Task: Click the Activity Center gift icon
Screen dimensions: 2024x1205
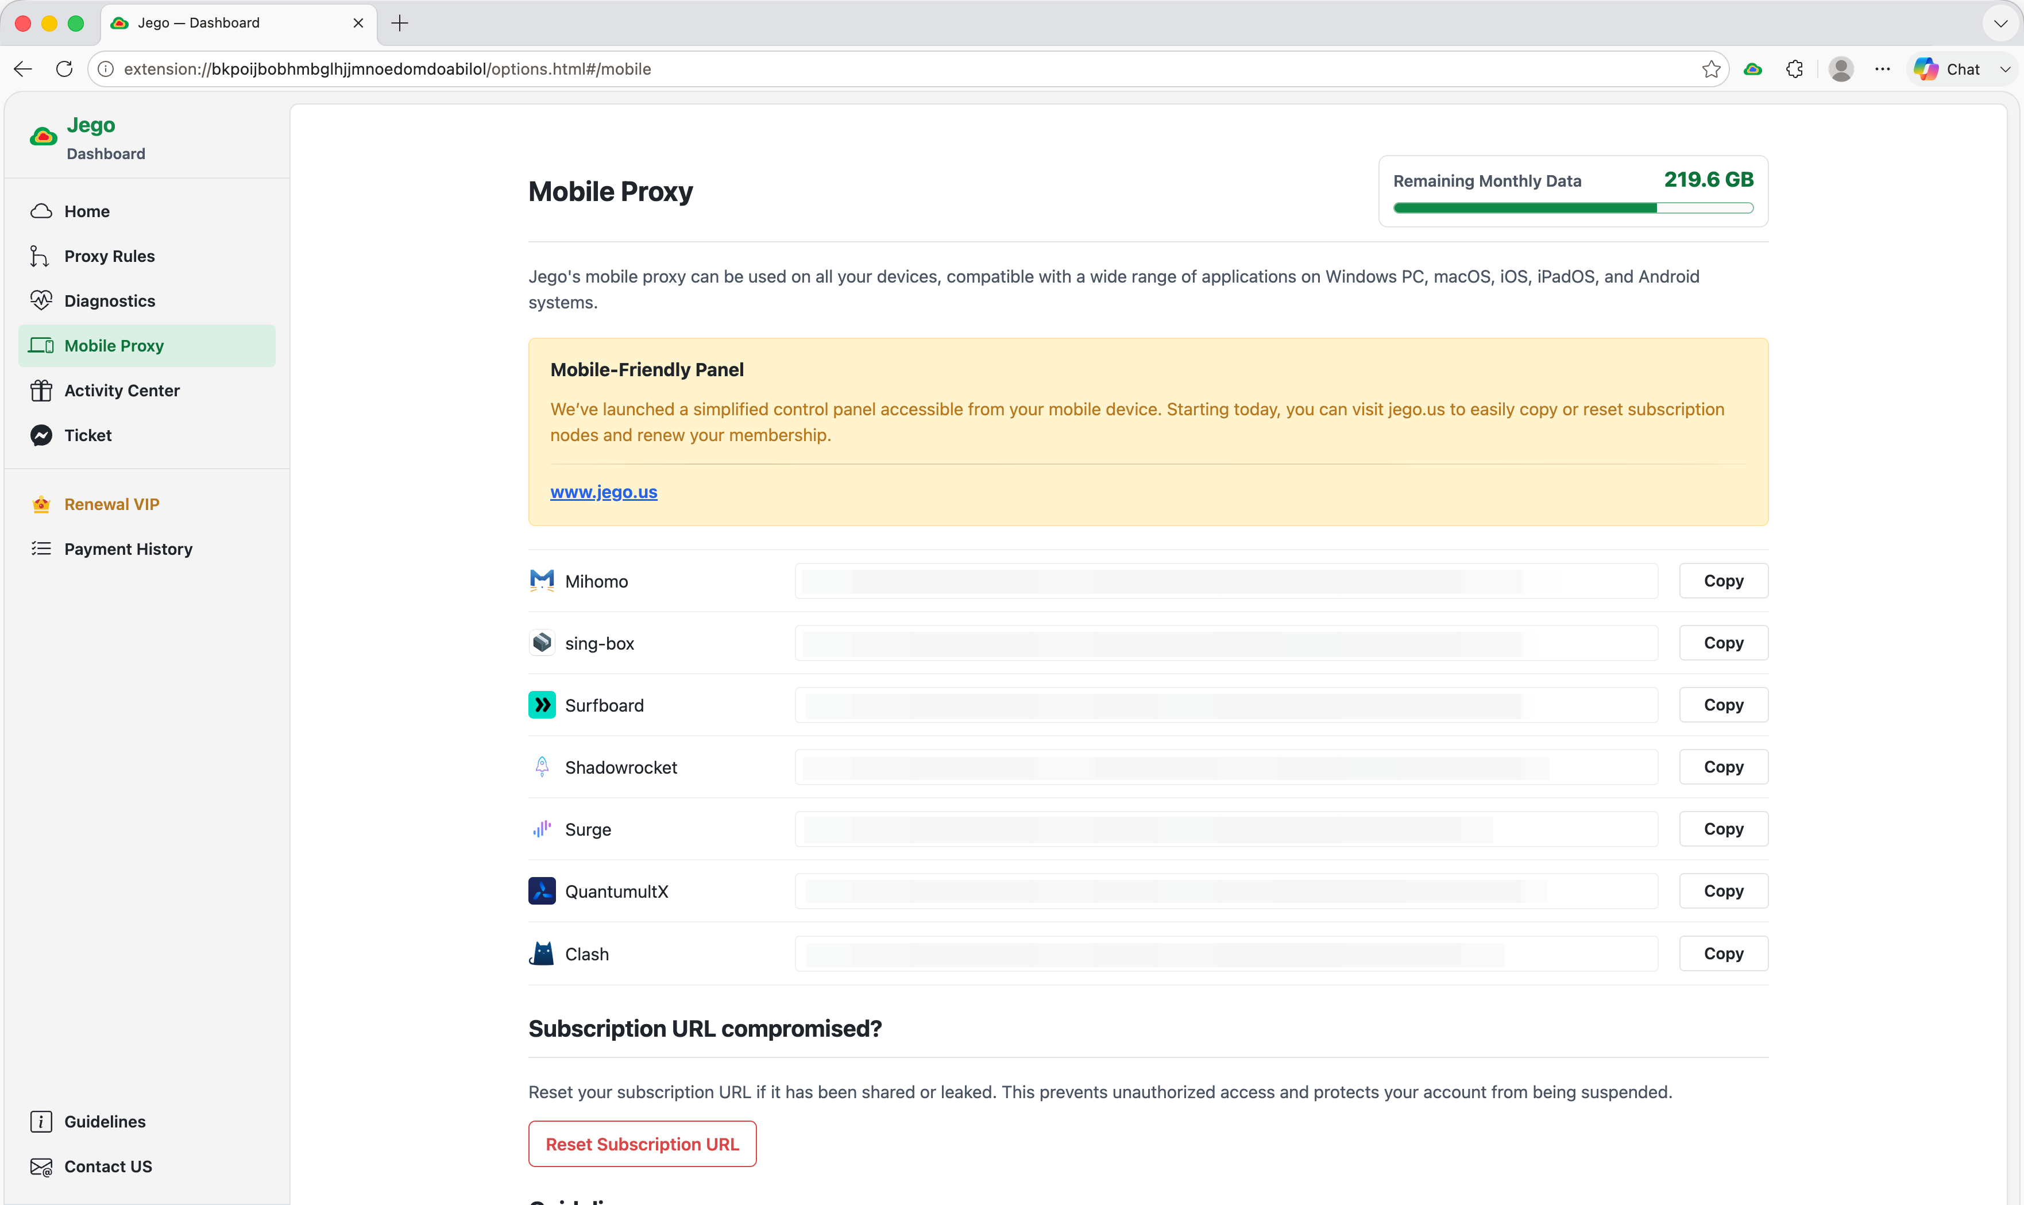Action: point(41,391)
